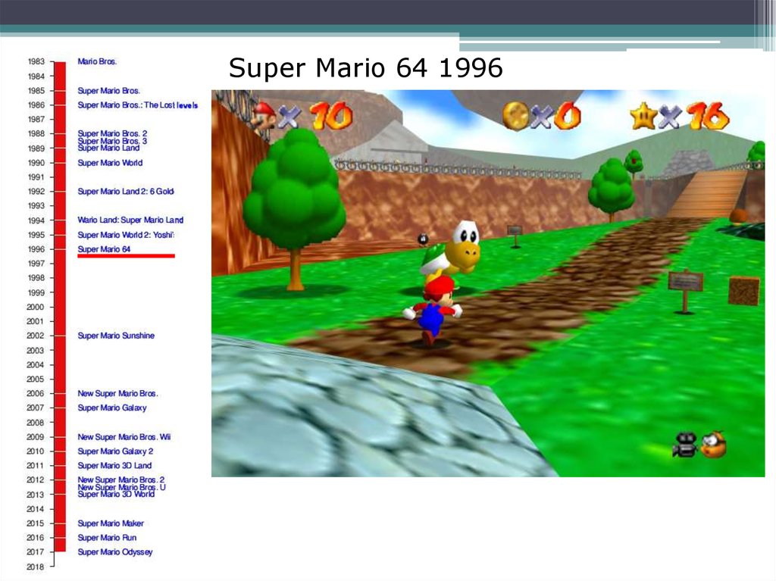Click the star count number 16

click(x=708, y=117)
